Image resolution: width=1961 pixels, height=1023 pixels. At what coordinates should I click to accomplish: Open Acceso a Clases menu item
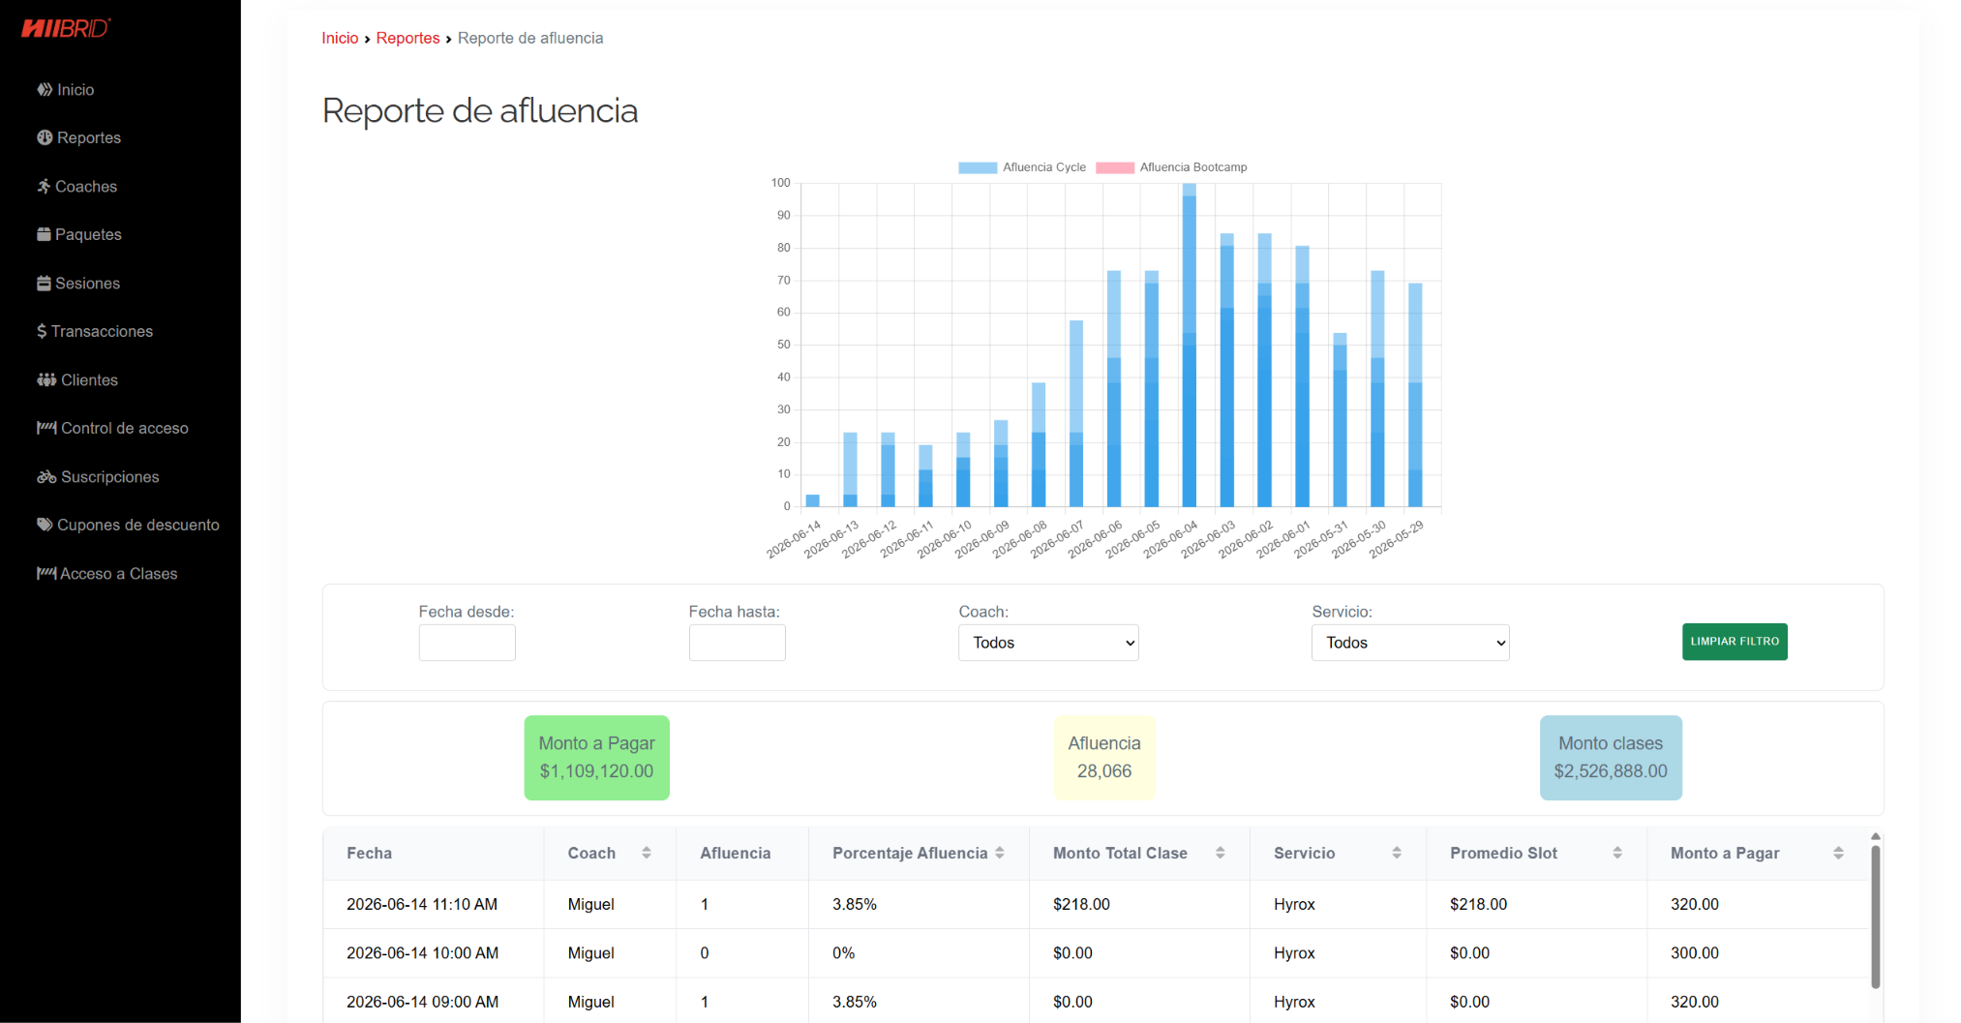(x=106, y=573)
